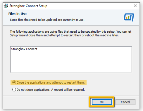143x111 pixels.
Task: Click the 'Files in Use' heading
Action: pyautogui.click(x=18, y=14)
